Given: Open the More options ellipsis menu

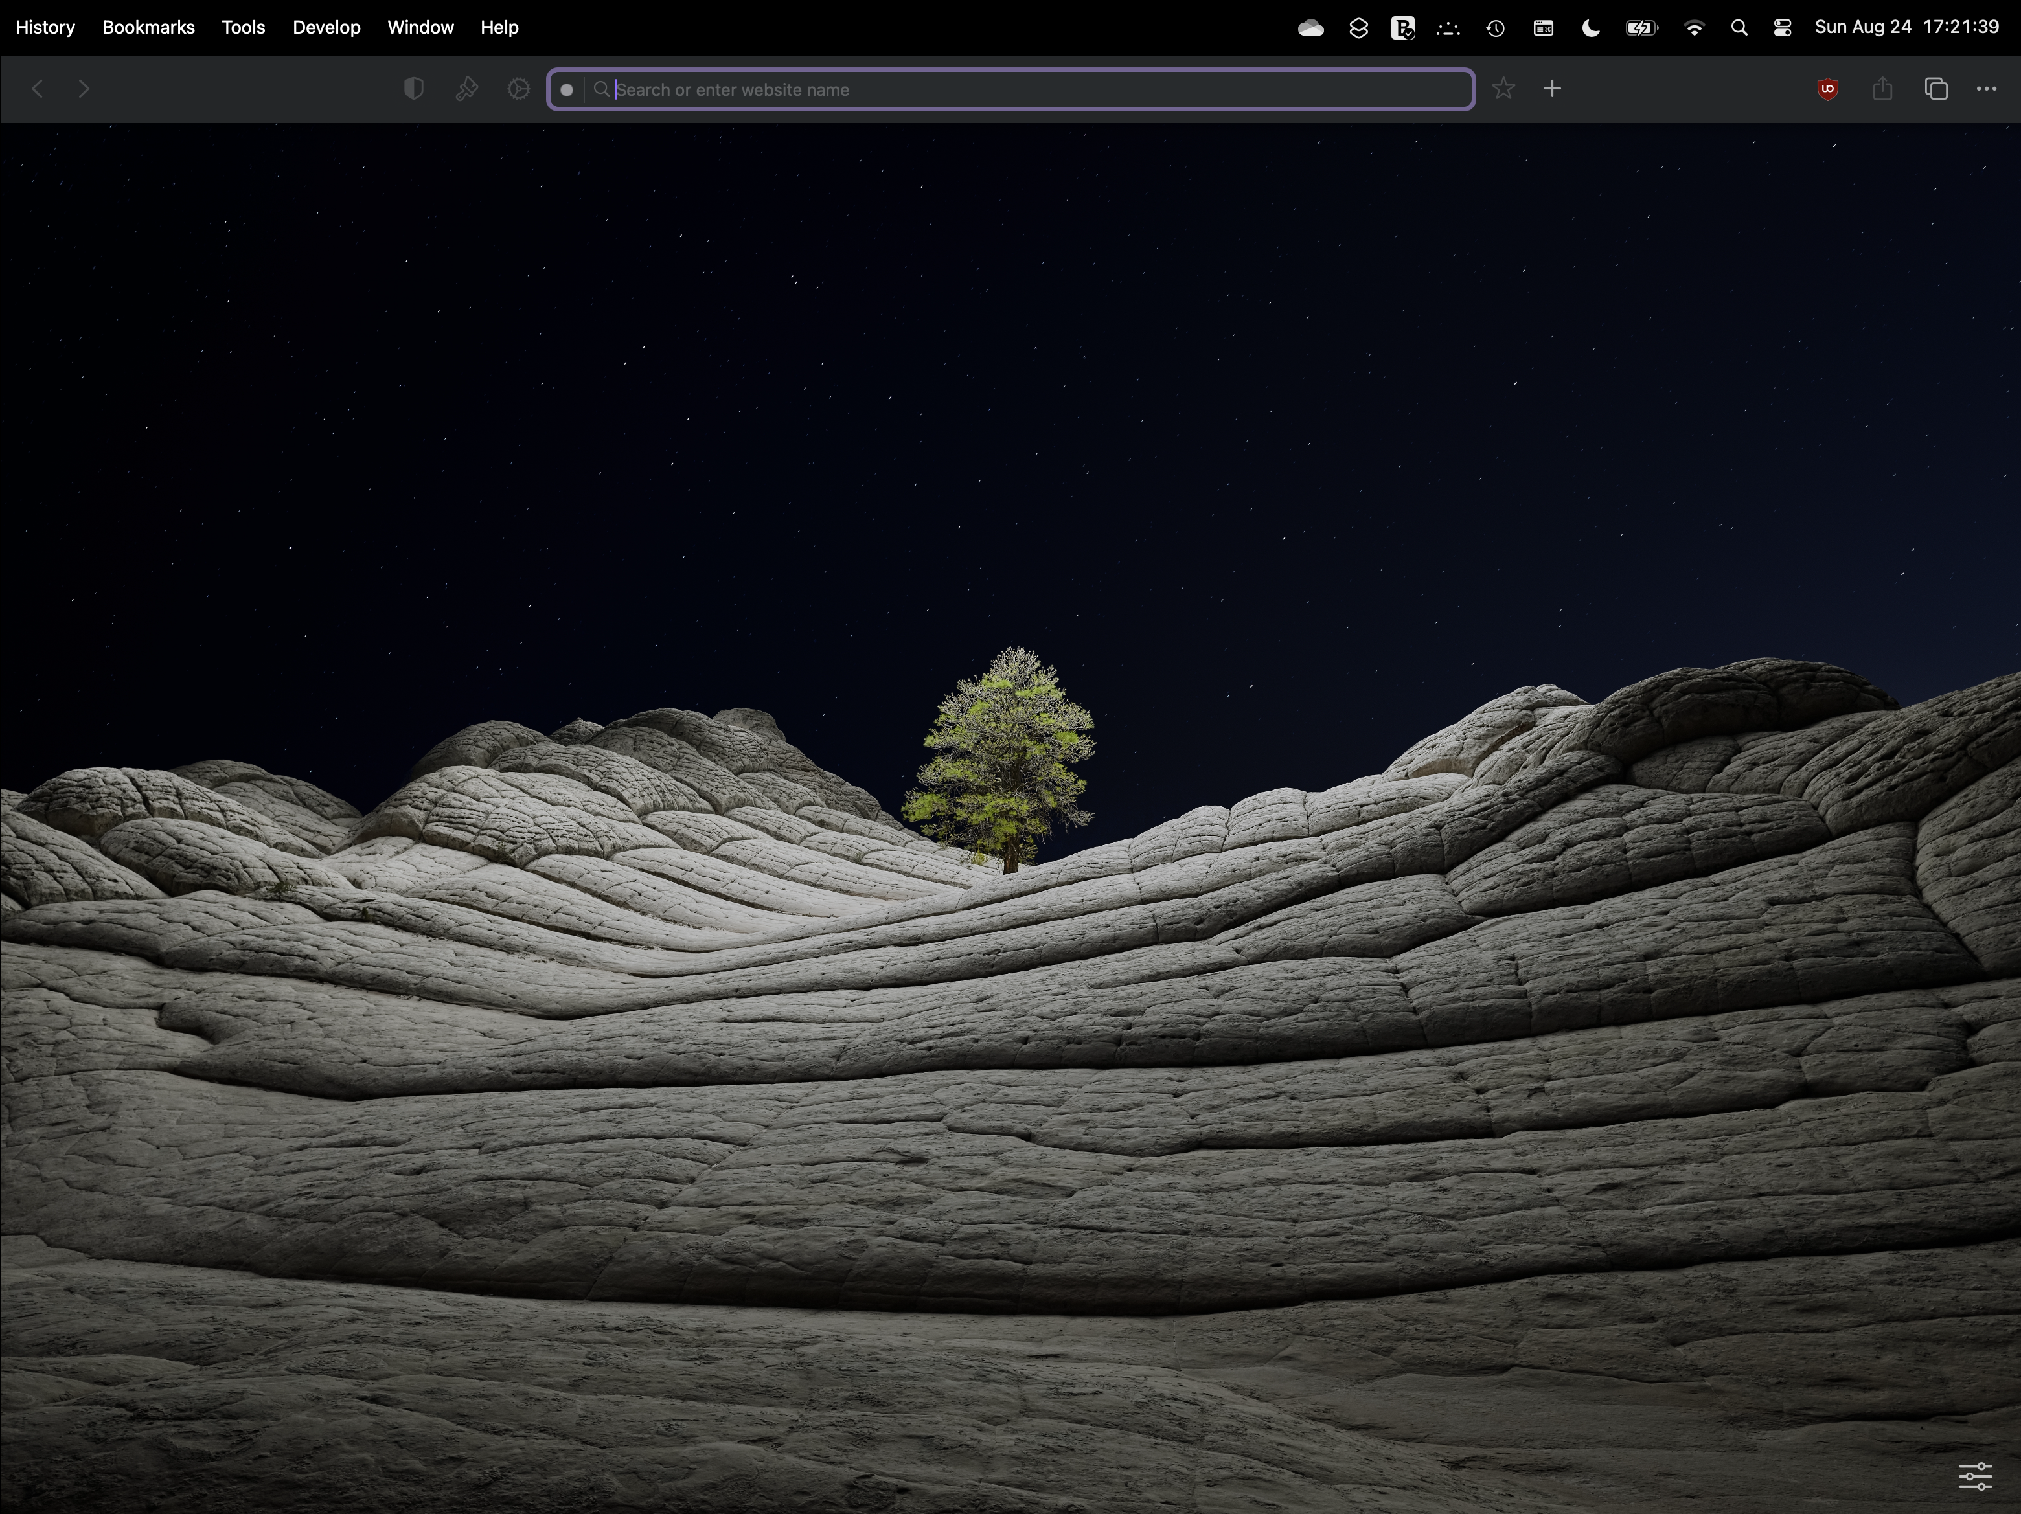Looking at the screenshot, I should [x=1986, y=89].
